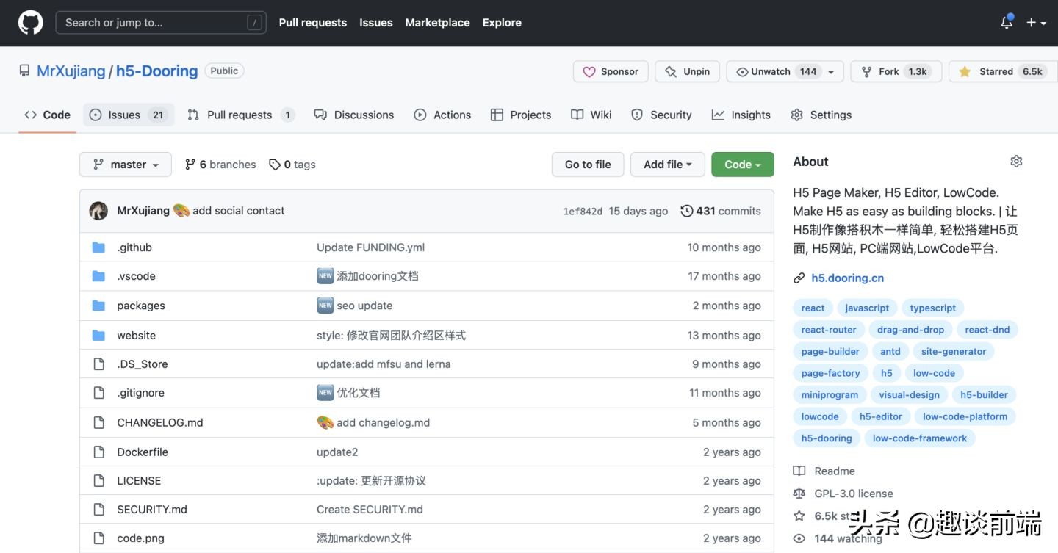Open the packages folder
Viewport: 1058px width, 553px height.
tap(141, 306)
